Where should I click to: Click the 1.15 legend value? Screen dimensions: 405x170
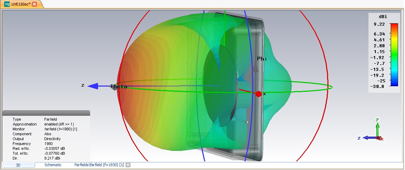[379, 51]
